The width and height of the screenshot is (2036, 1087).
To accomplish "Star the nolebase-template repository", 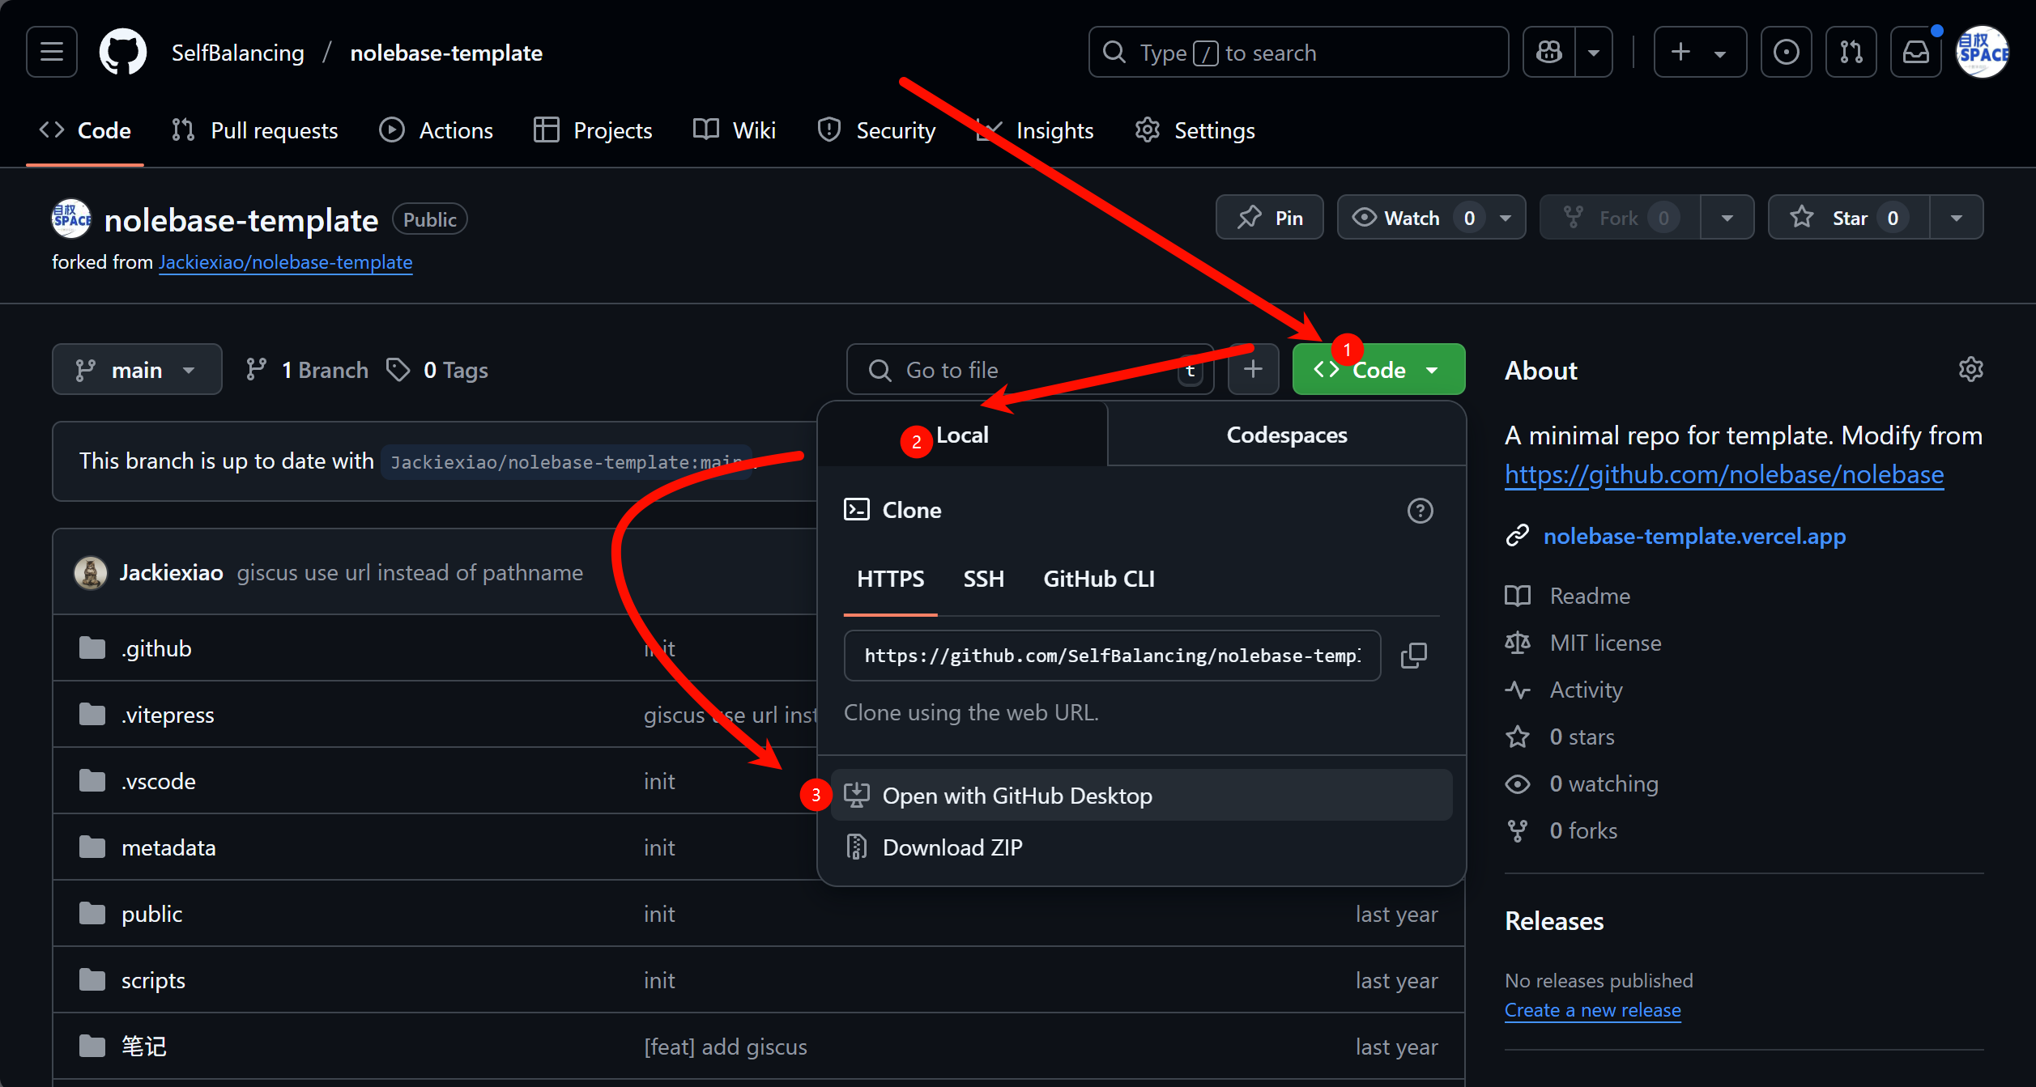I will pyautogui.click(x=1849, y=218).
